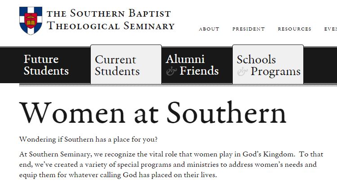337x183 pixels.
Task: Go to the Schools & Programs tab
Action: click(268, 65)
